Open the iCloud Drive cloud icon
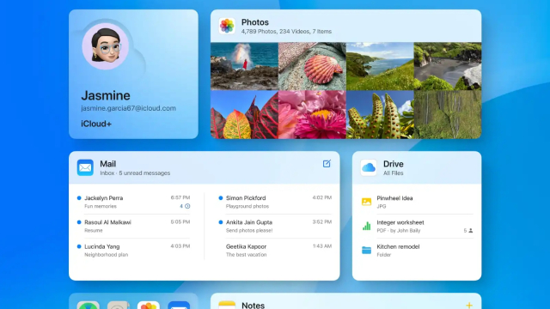 coord(369,167)
